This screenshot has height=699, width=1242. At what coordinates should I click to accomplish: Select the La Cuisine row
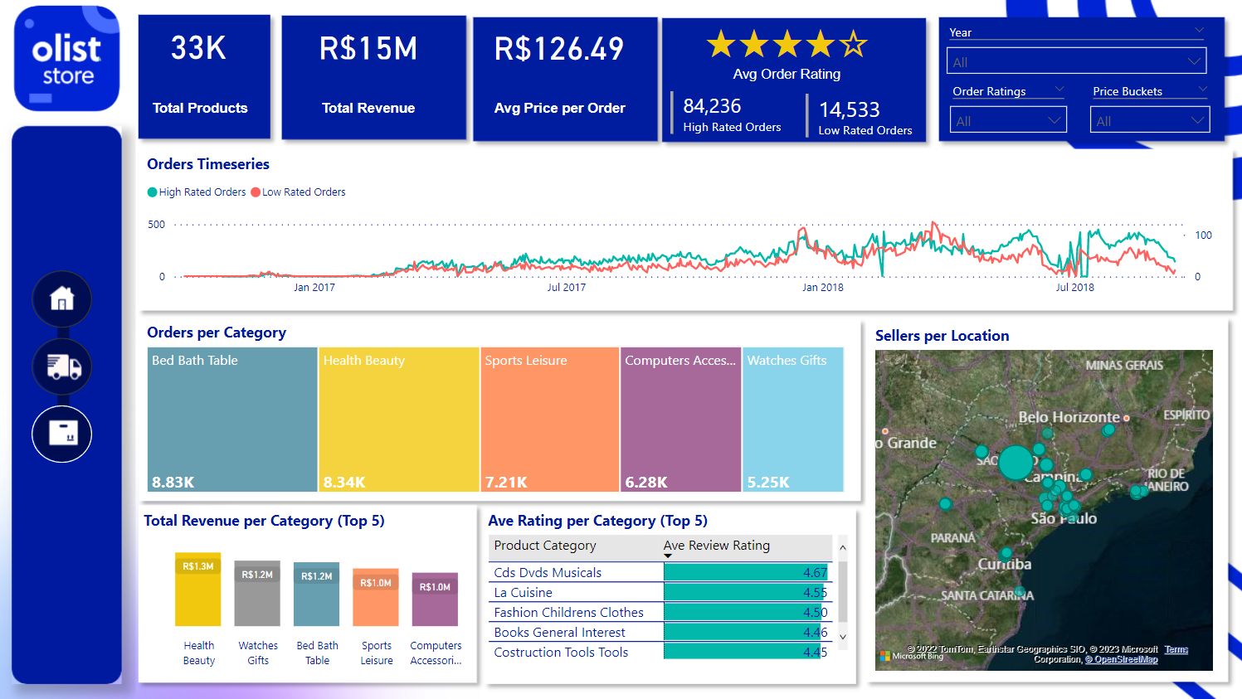pos(660,592)
